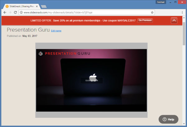Click the CLICK TO VIEW button on the presentation
The width and height of the screenshot is (187, 127).
point(92,80)
